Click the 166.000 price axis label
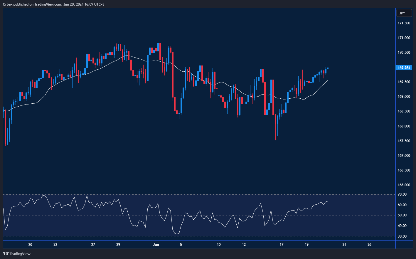Viewport: 416px width, 259px height. pyautogui.click(x=404, y=185)
